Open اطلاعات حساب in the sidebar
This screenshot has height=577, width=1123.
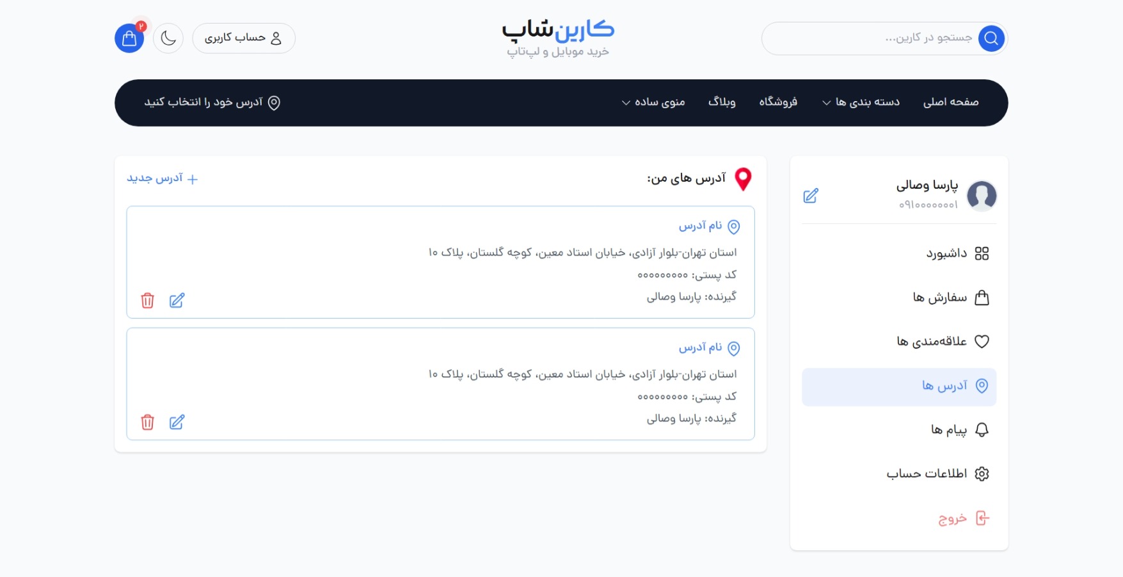pos(899,474)
